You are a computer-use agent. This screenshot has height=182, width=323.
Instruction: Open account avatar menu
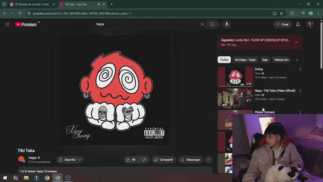coord(310,24)
